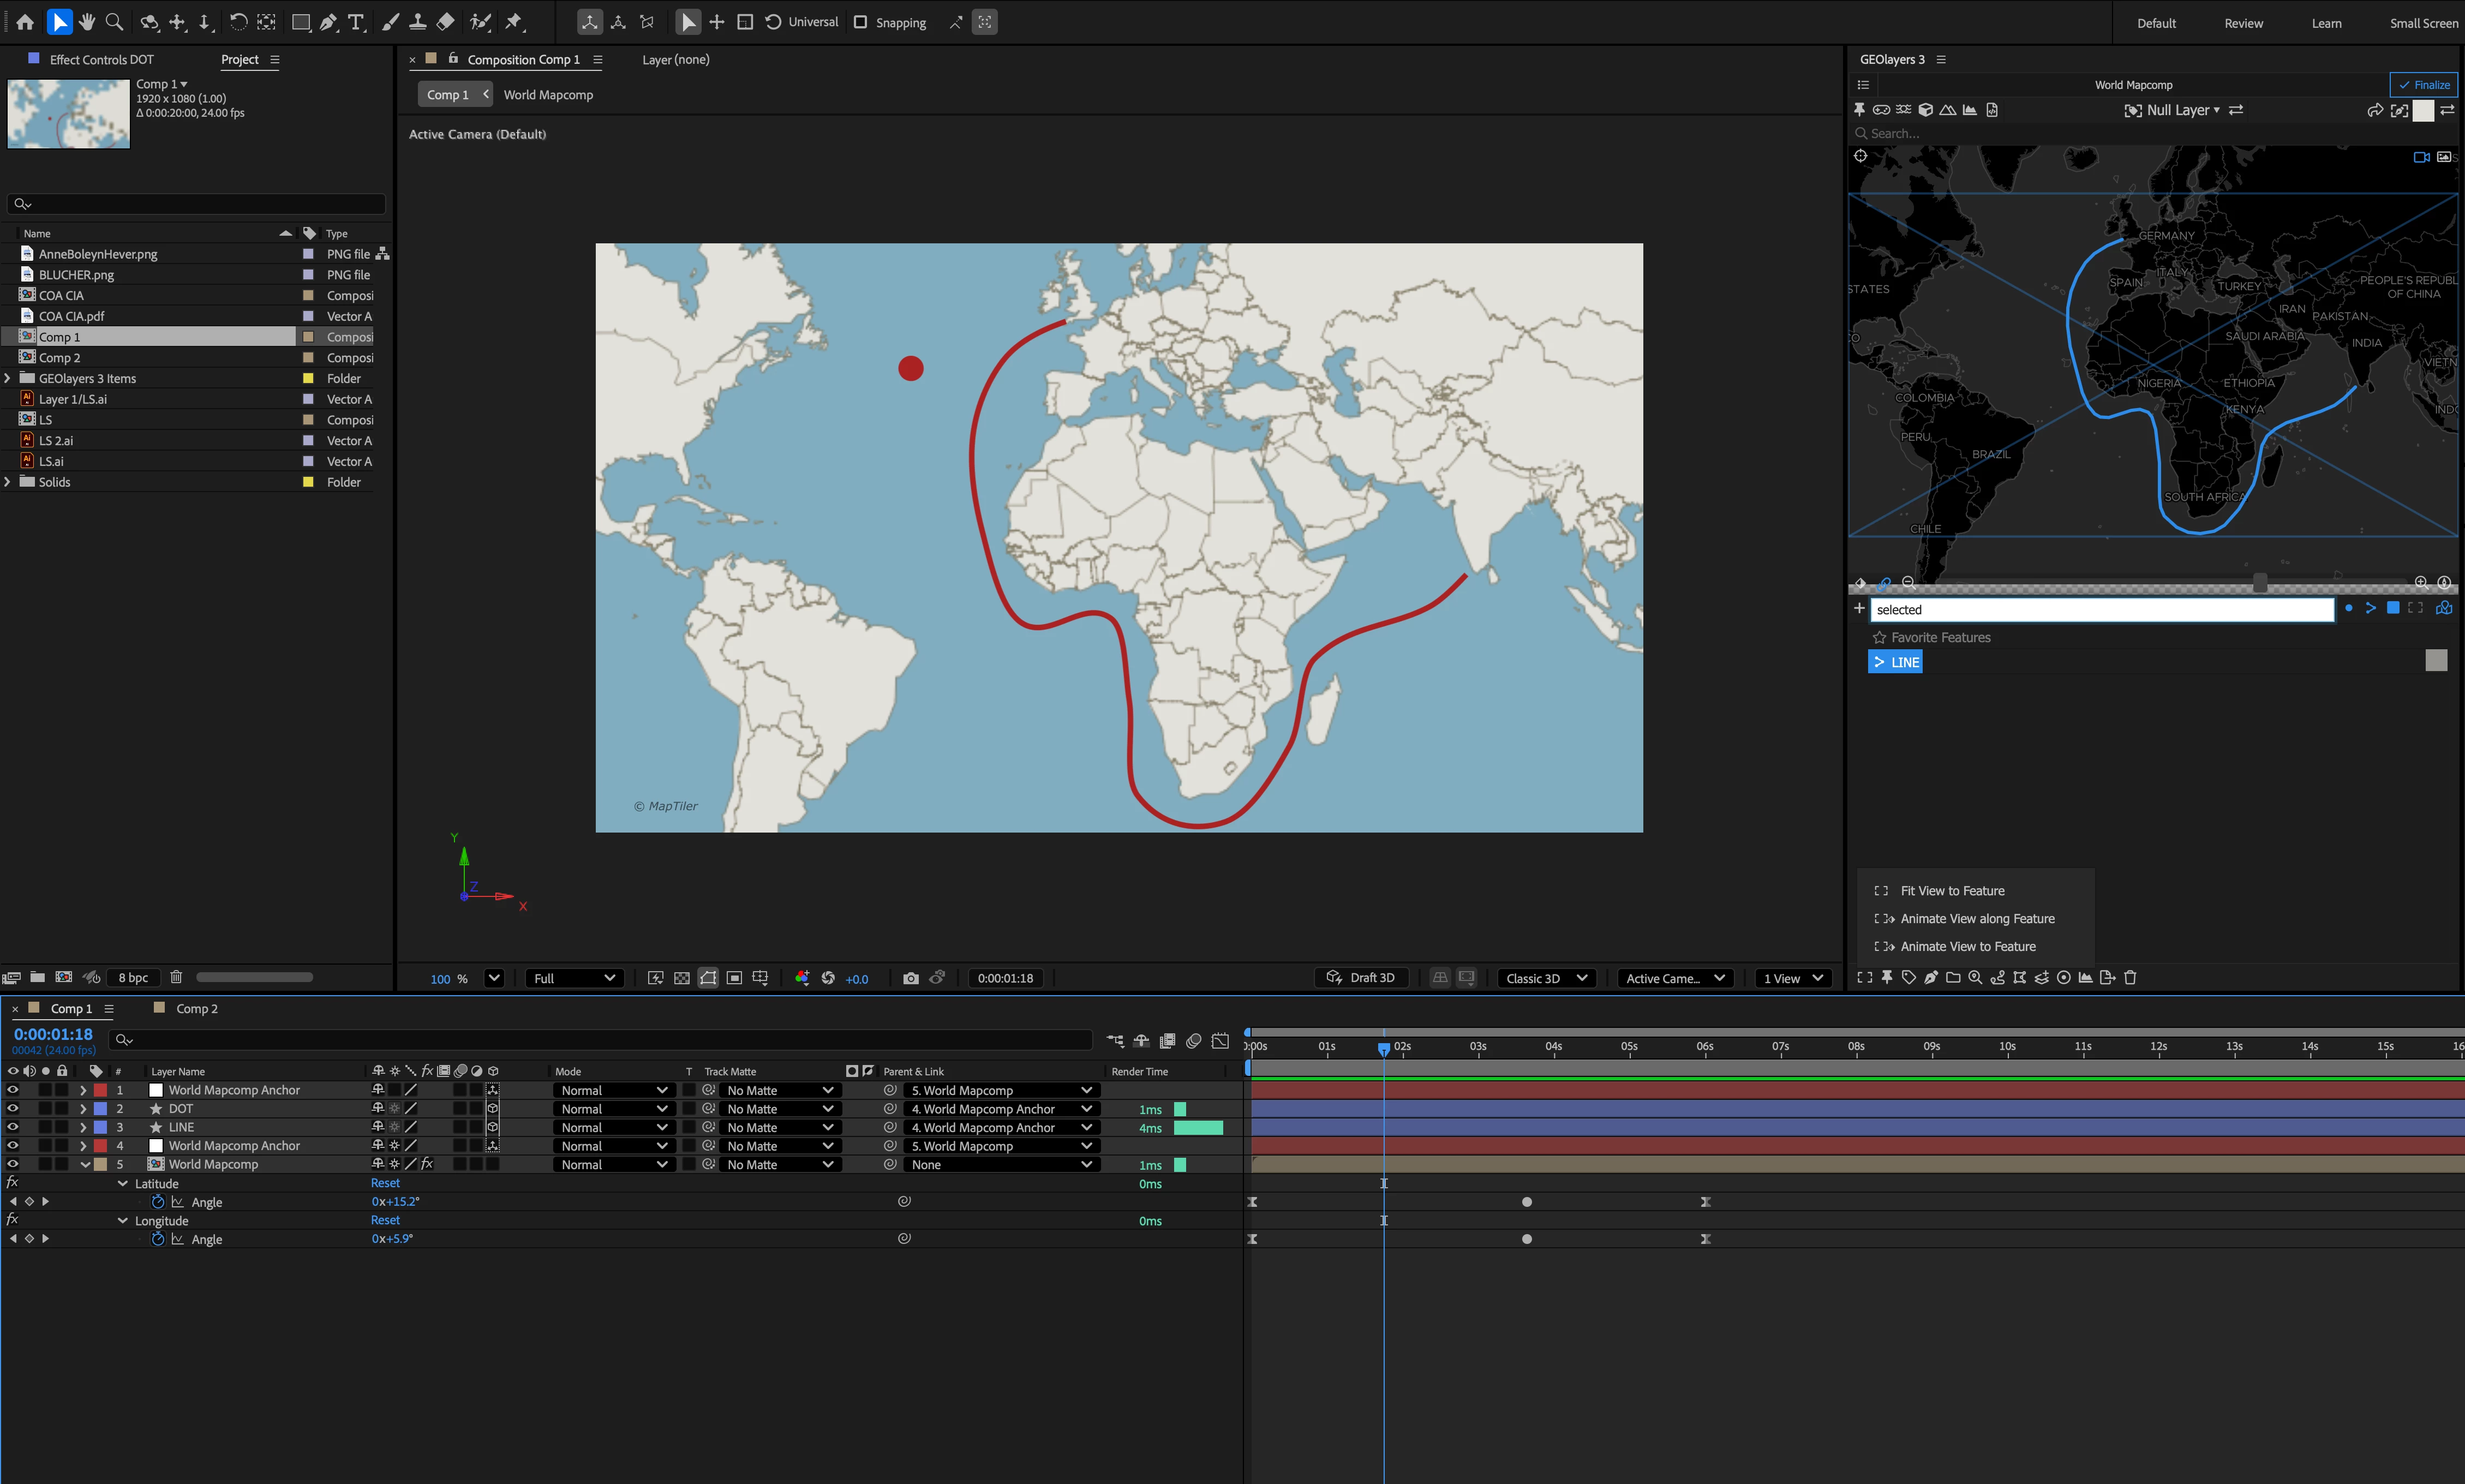2465x1484 pixels.
Task: Select the Eraser tool
Action: point(446,21)
